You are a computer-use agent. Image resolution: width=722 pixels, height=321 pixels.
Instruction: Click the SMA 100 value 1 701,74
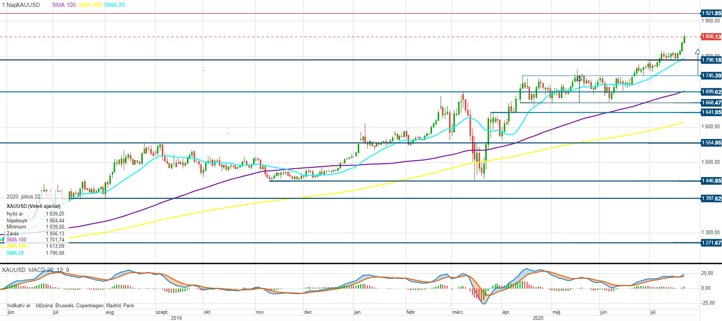coord(55,240)
